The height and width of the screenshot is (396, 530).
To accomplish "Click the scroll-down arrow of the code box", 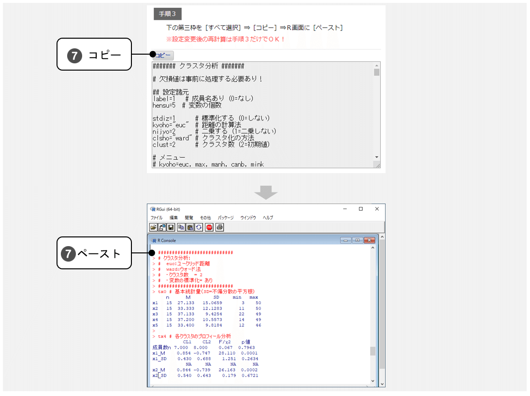I will (378, 157).
